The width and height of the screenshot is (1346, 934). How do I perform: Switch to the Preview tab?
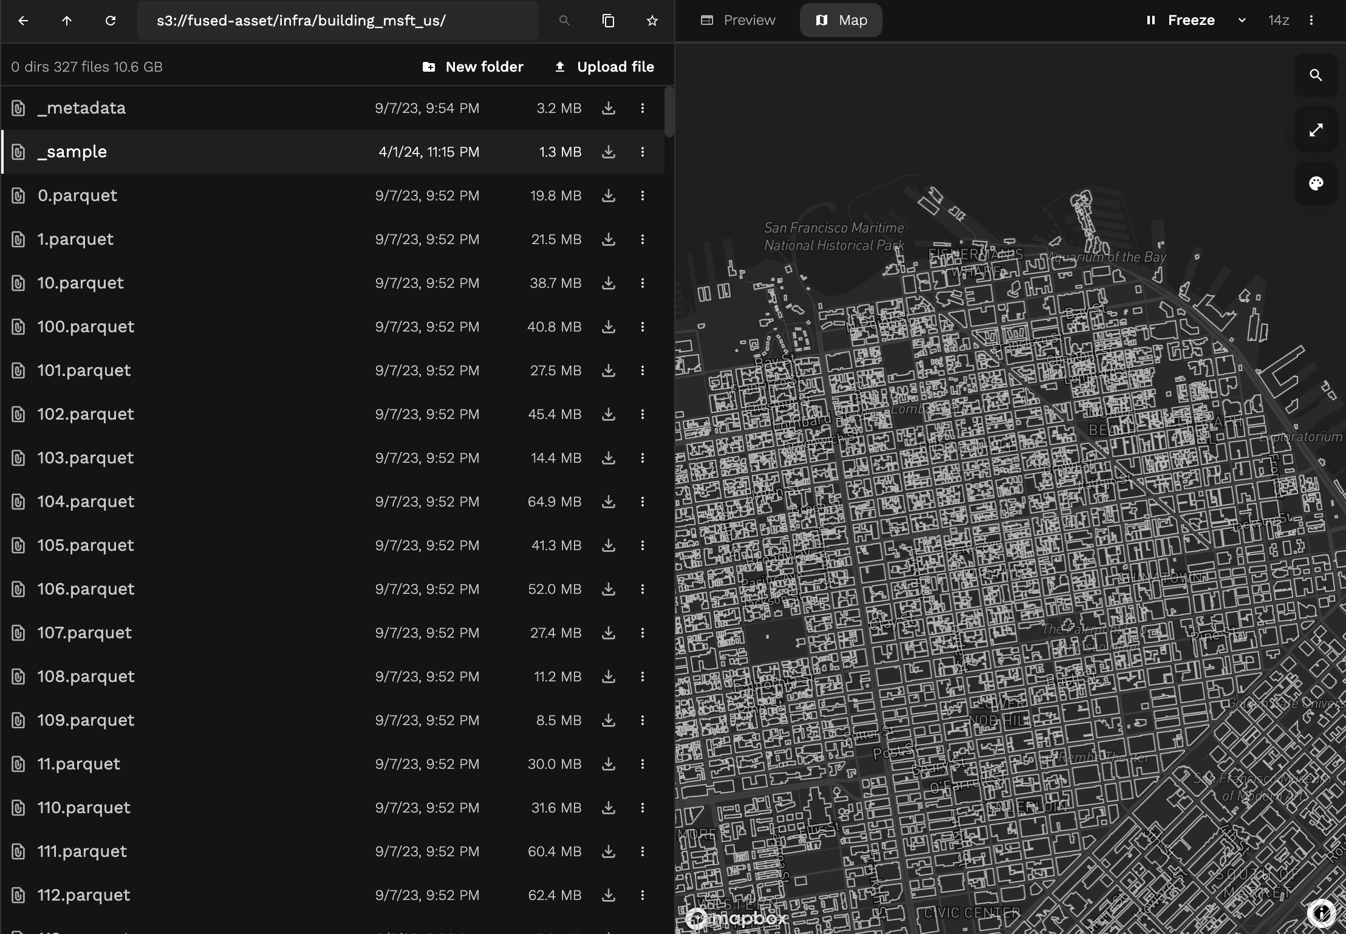(x=738, y=20)
